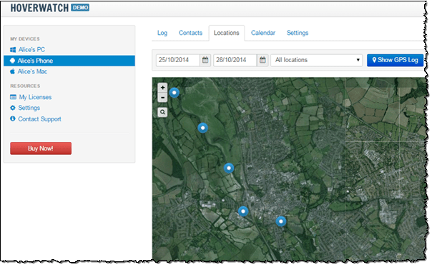Viewport: 432px width, 267px height.
Task: Open the map search magnifier tool
Action: coord(162,112)
